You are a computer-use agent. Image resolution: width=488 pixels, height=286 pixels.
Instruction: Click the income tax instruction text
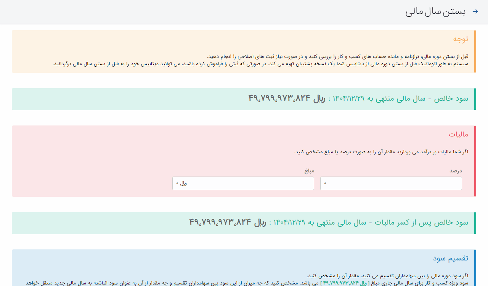(381, 152)
